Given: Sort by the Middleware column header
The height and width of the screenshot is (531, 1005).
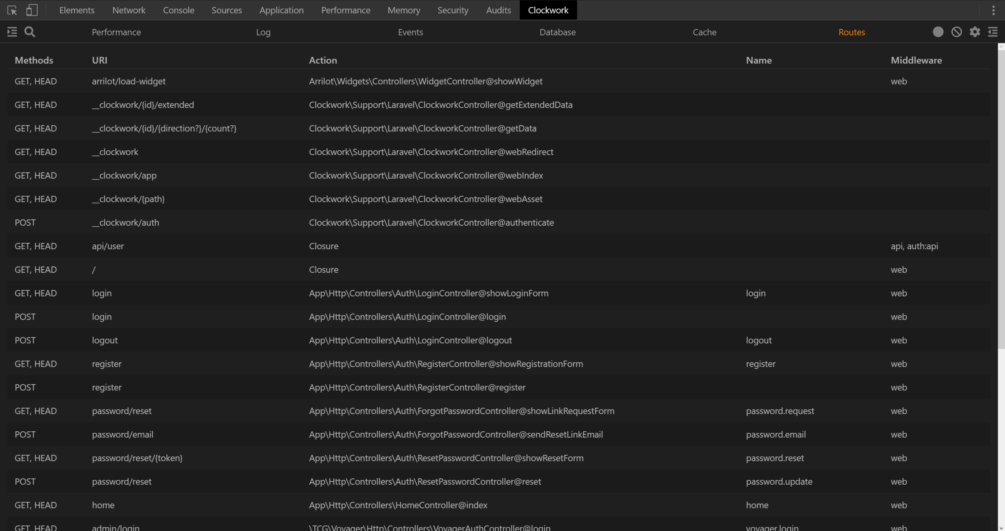Looking at the screenshot, I should pos(916,60).
